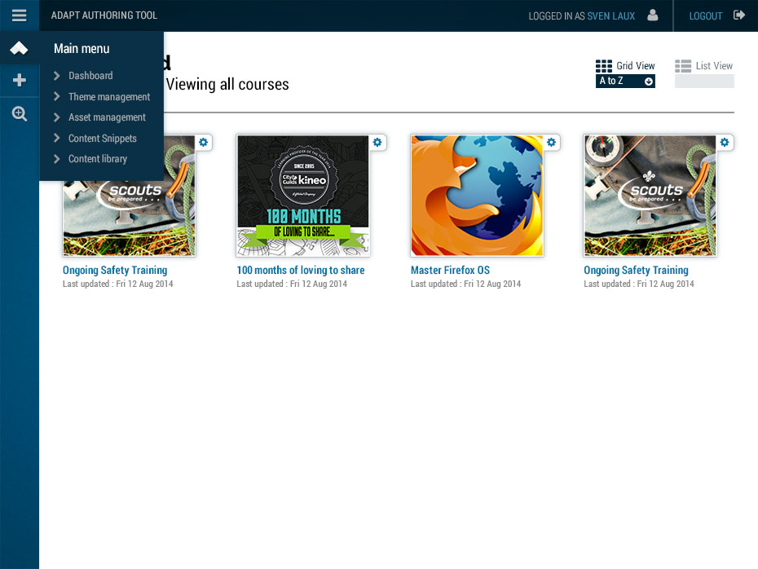Click the Adapt Authoring Tool title
Screen dimensions: 758x569
pos(104,15)
